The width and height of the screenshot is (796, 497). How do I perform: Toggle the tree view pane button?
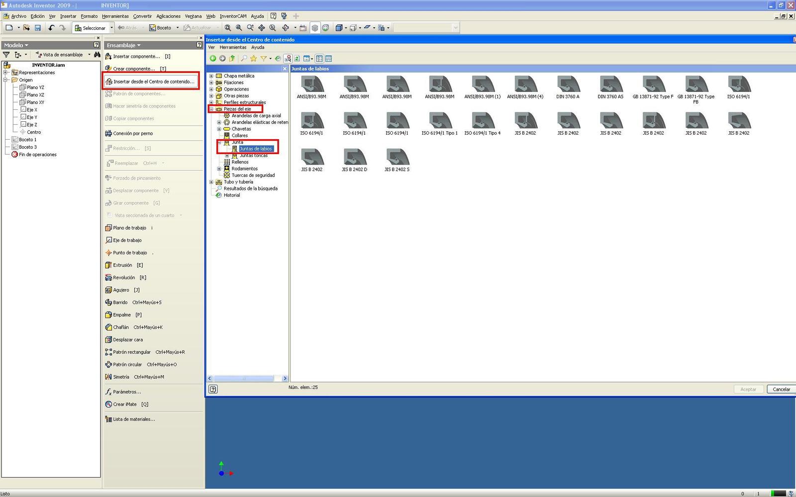coord(319,59)
